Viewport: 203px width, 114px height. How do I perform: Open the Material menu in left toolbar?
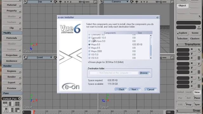point(12,5)
